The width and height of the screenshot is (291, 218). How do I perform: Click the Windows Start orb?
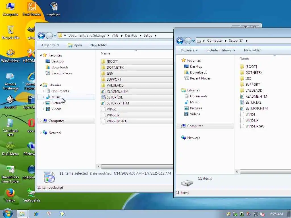coord(7,213)
